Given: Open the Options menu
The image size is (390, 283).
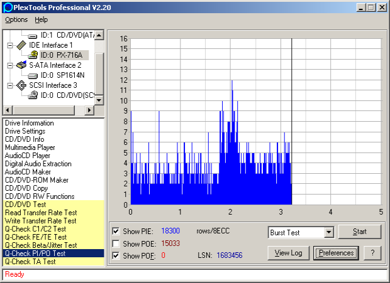Looking at the screenshot, I should tap(16, 19).
